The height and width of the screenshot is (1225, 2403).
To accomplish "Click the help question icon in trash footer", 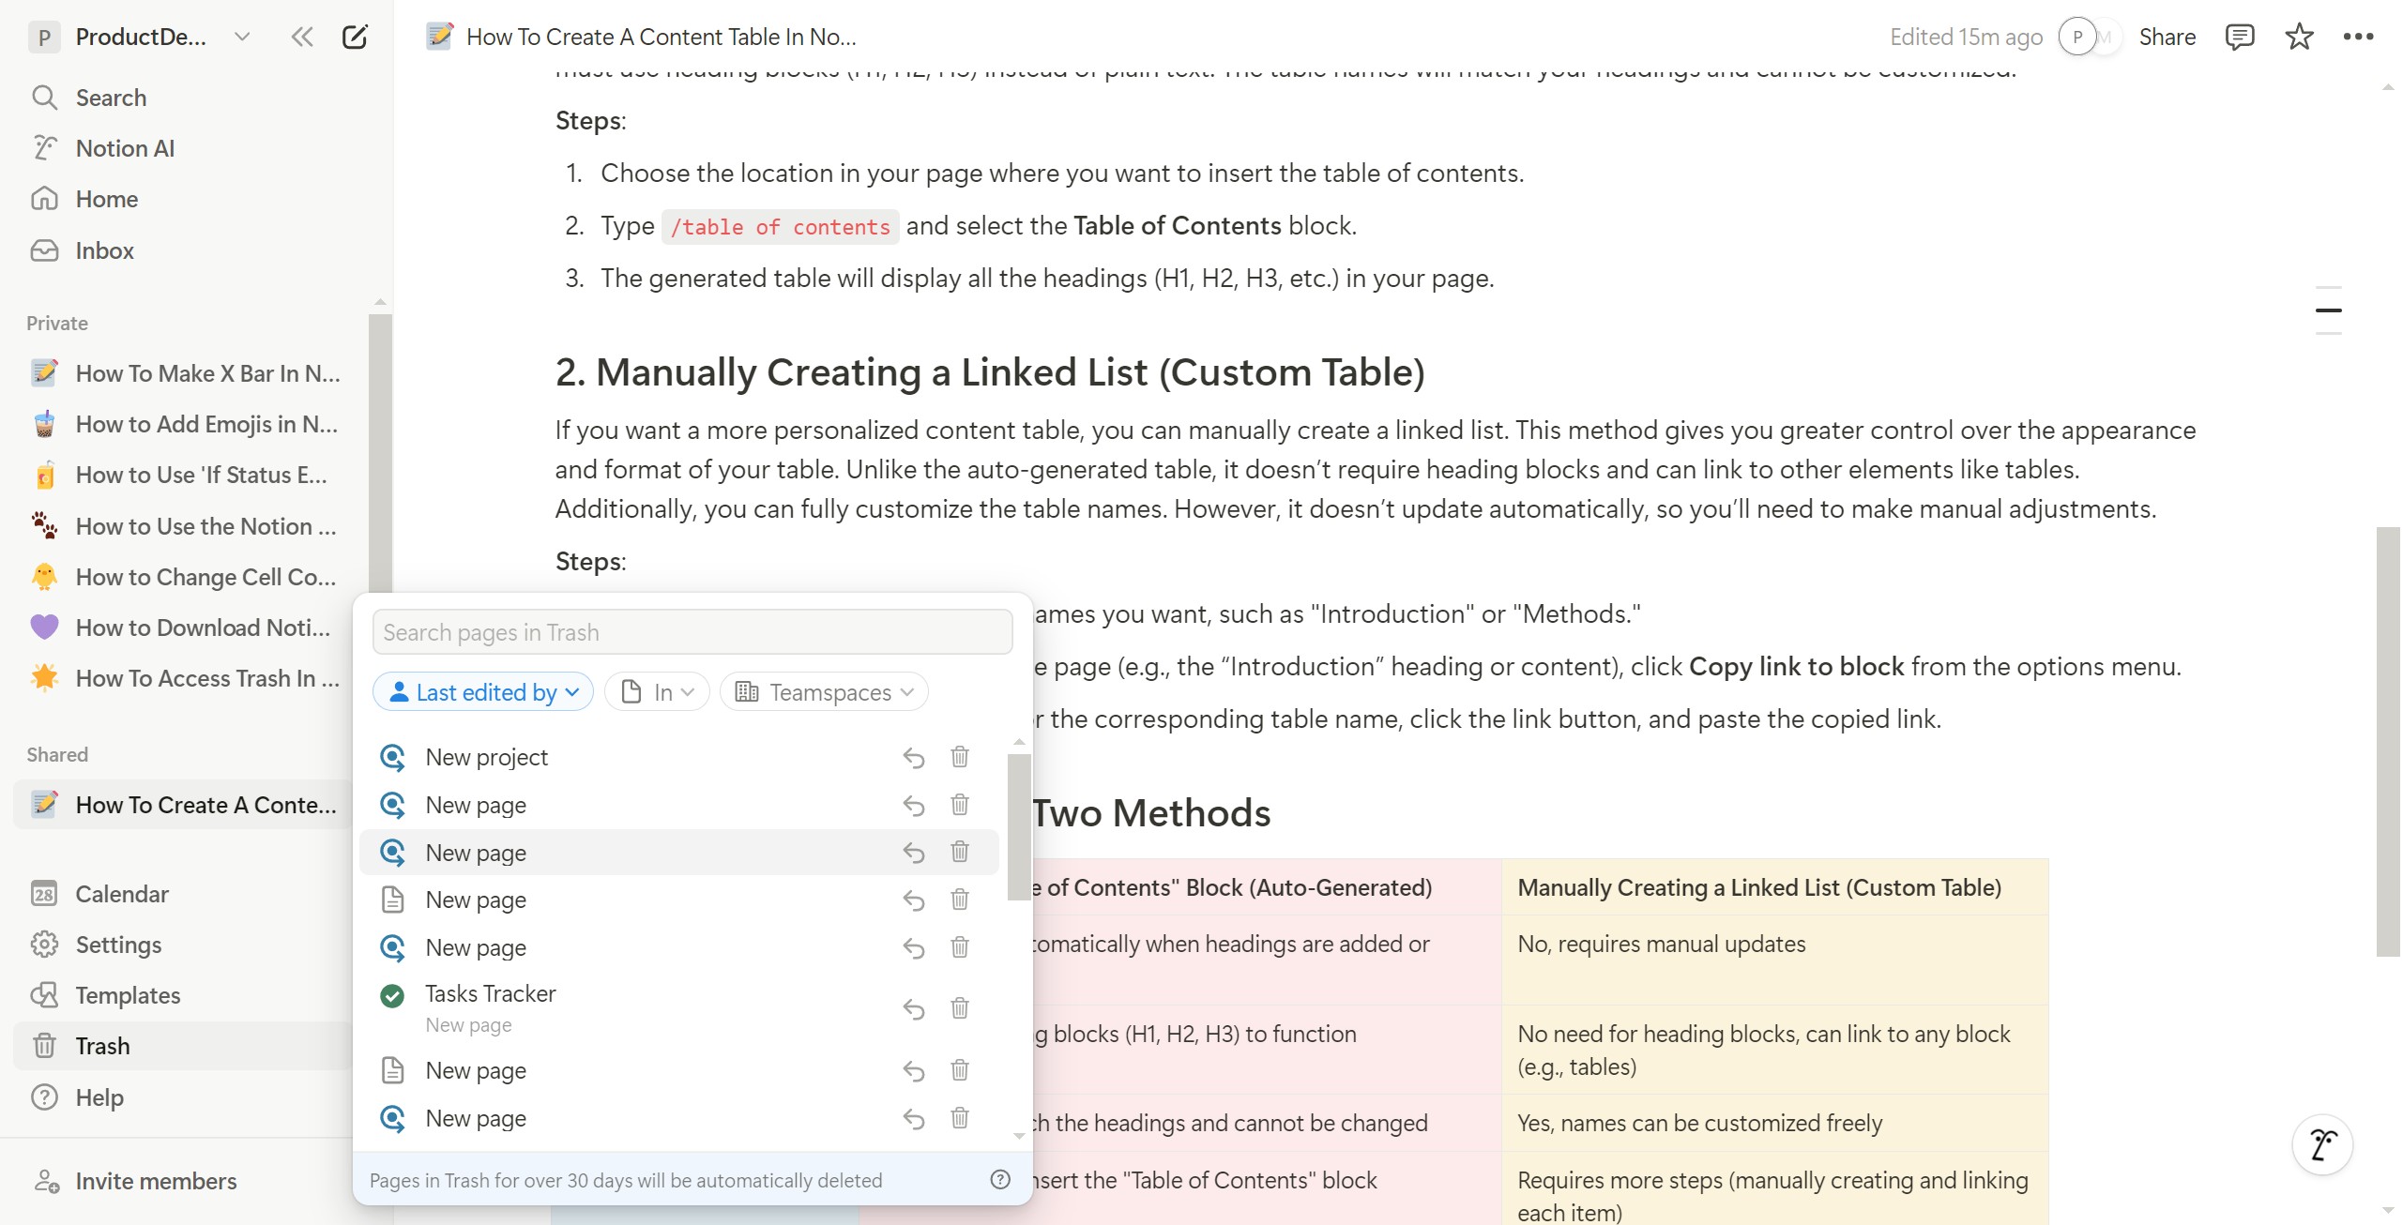I will (x=1000, y=1180).
